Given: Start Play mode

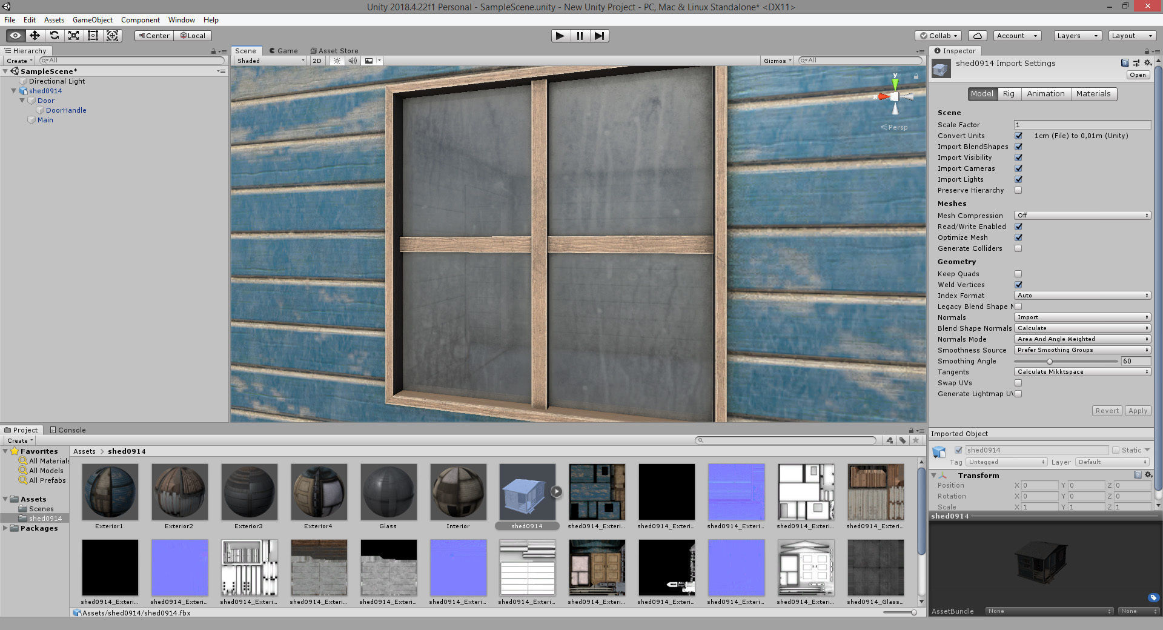Looking at the screenshot, I should tap(560, 36).
